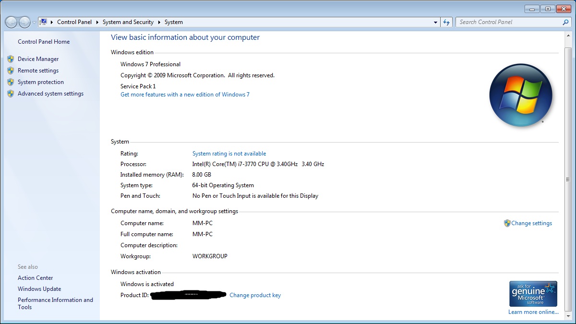Click Get more features with new edition link
This screenshot has width=576, height=324.
[x=185, y=95]
